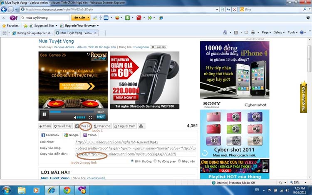Viewport: 312px width, 195px height.
Task: Open Yahoo Messenger on the taskbar
Action: point(82,190)
